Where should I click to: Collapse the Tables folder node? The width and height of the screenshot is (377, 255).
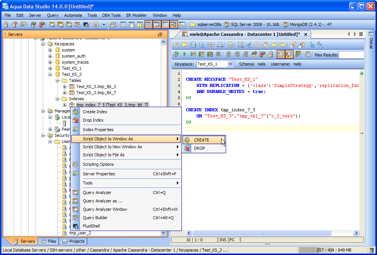point(57,80)
